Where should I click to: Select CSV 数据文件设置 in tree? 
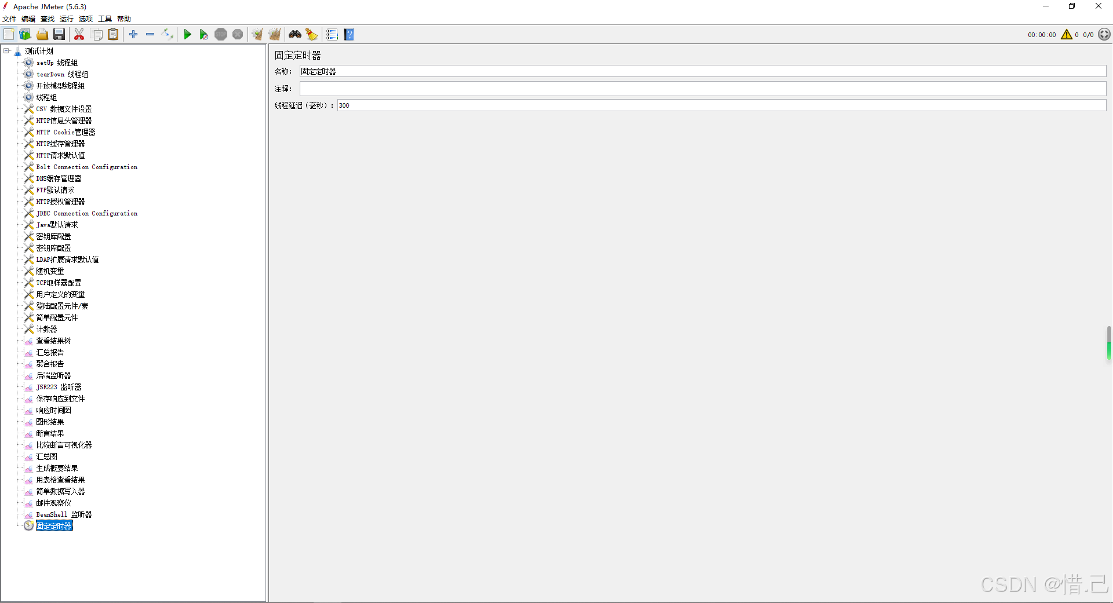point(64,109)
